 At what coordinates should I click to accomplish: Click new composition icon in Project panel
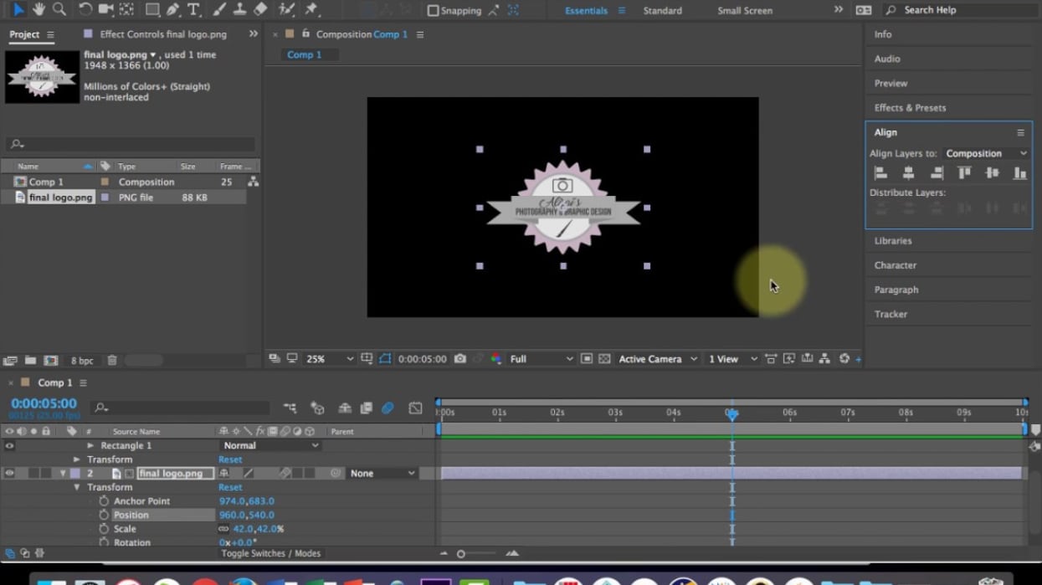click(x=51, y=361)
